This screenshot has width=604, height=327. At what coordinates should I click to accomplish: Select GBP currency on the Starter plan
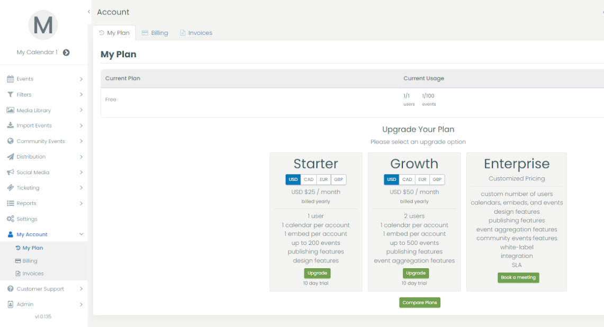[339, 179]
